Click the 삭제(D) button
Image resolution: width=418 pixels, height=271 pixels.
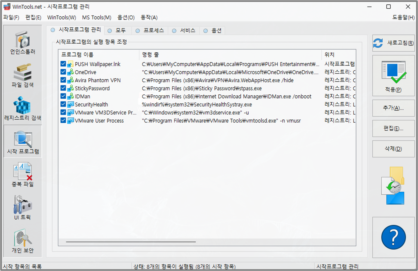(x=393, y=149)
